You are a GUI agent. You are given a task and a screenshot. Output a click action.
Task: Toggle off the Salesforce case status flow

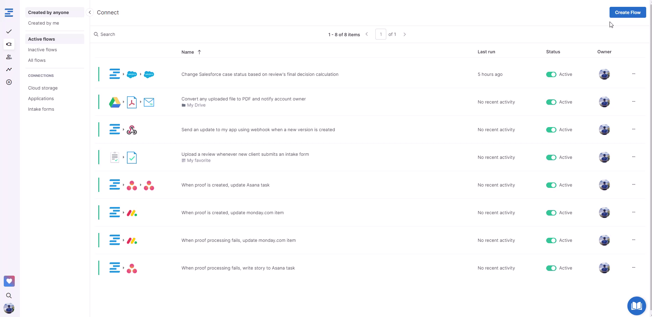click(551, 74)
